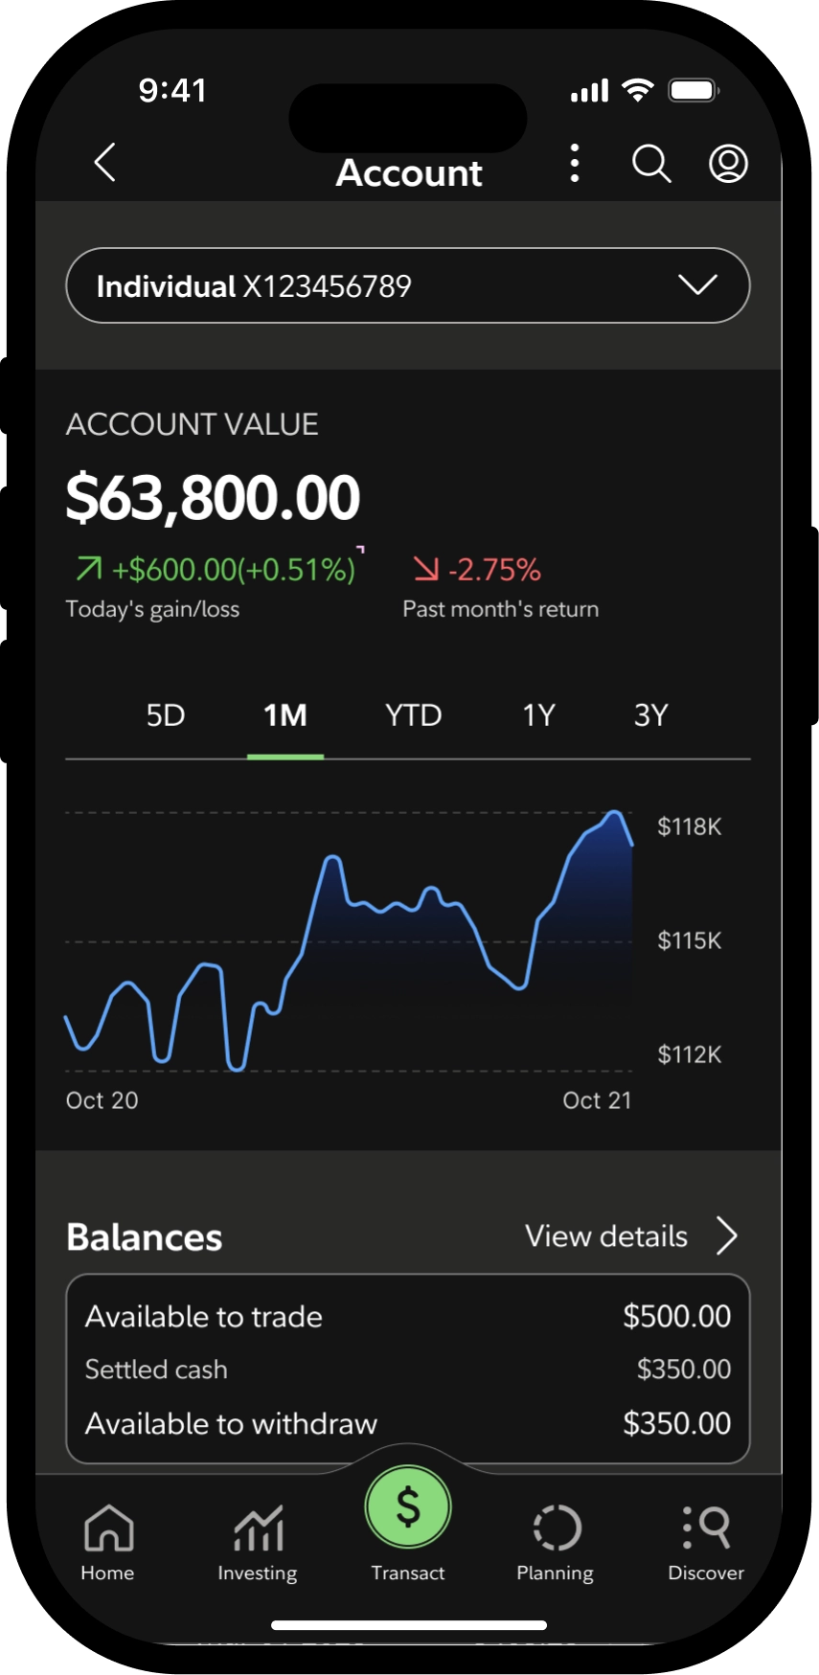
Task: Go to Home in bottom navigation
Action: pos(108,1541)
